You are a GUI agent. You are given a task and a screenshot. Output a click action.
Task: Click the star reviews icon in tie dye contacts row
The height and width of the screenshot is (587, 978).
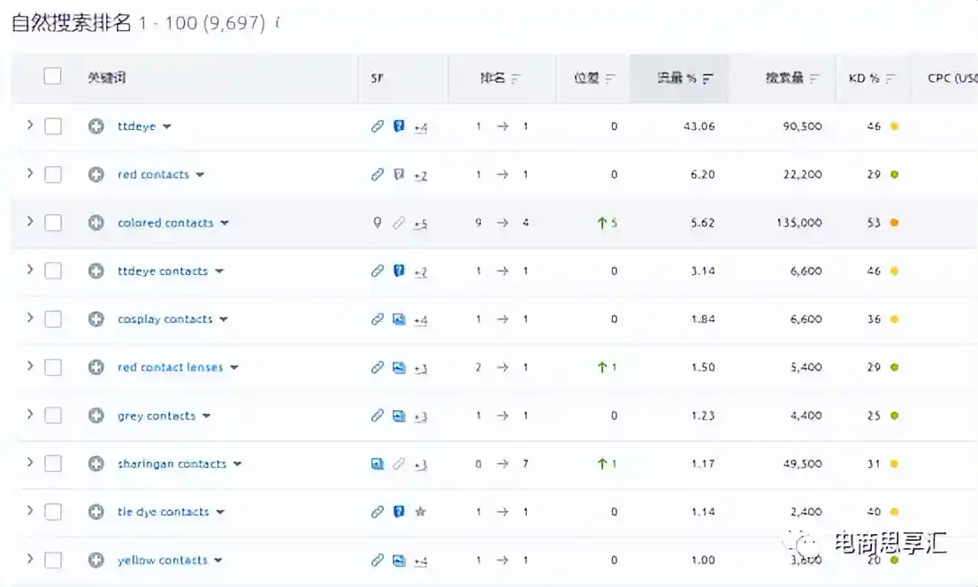421,512
